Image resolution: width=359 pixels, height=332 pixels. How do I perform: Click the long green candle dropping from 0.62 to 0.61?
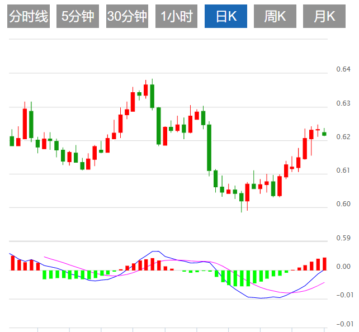pyautogui.click(x=209, y=147)
